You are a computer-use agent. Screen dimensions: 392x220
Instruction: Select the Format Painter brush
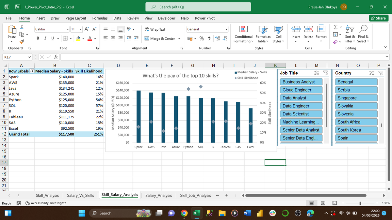tap(22, 41)
